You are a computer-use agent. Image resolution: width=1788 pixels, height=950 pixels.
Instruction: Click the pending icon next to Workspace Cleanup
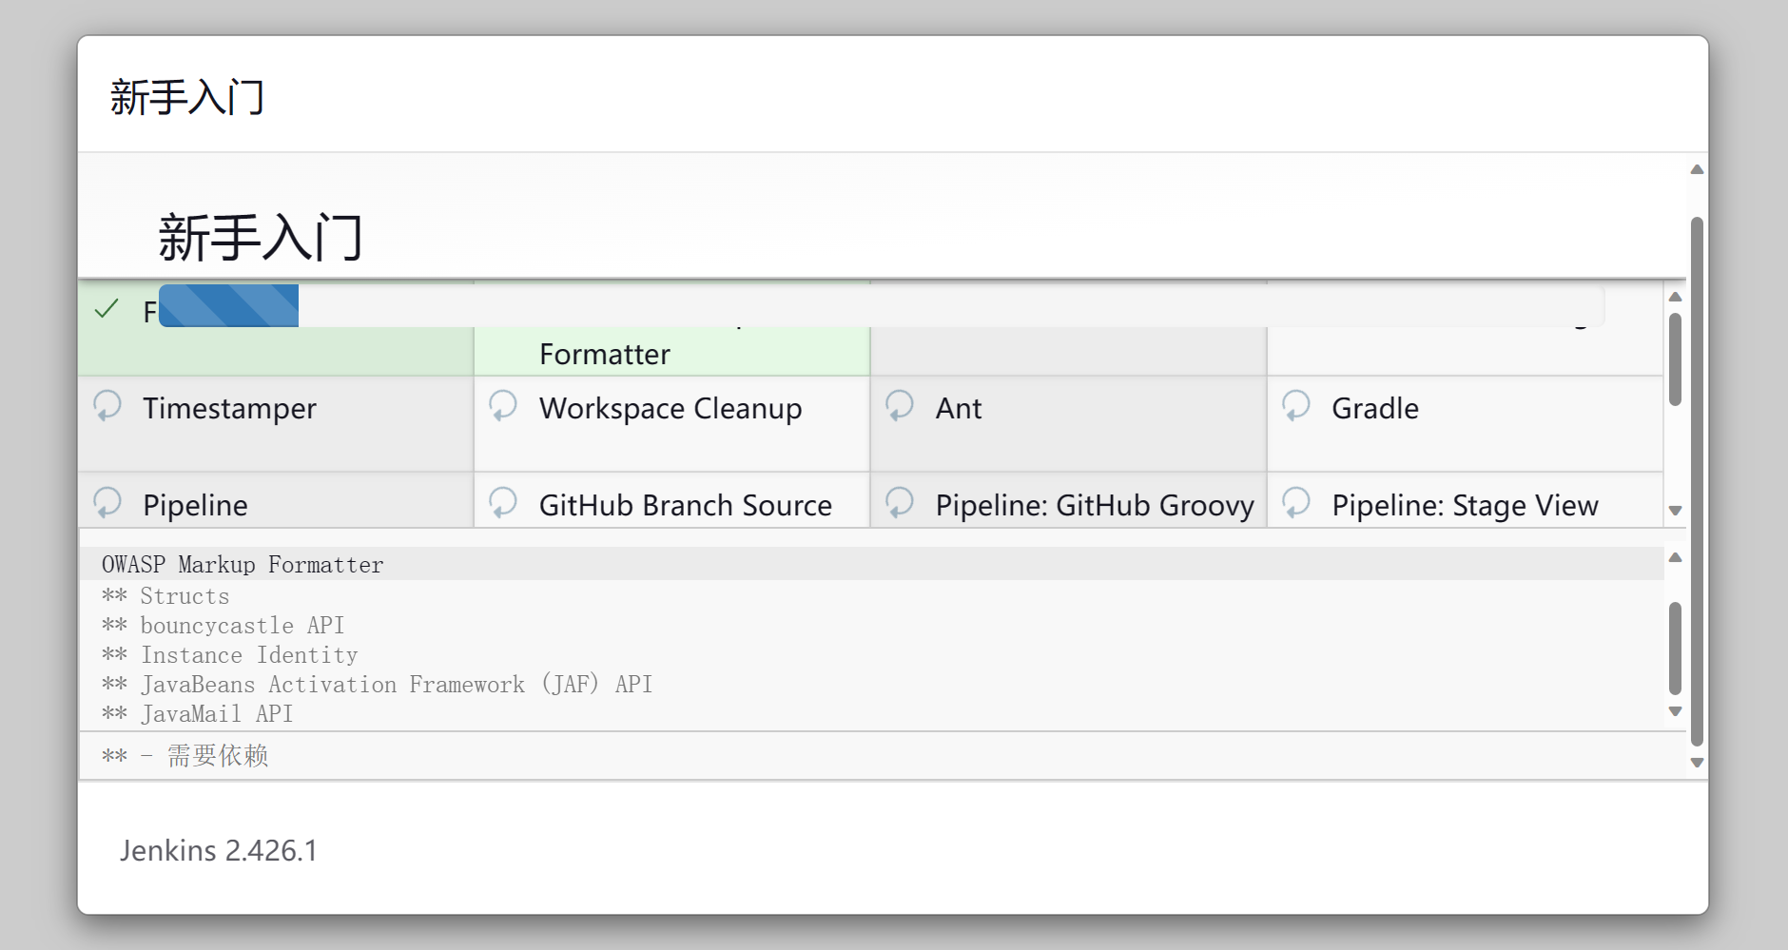tap(503, 406)
